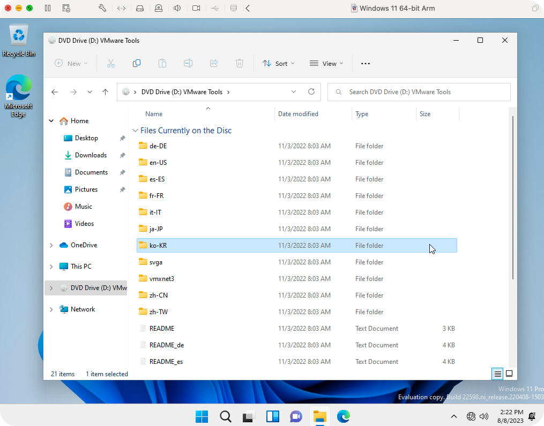Select the en-US folder
The width and height of the screenshot is (544, 426).
coord(296,163)
